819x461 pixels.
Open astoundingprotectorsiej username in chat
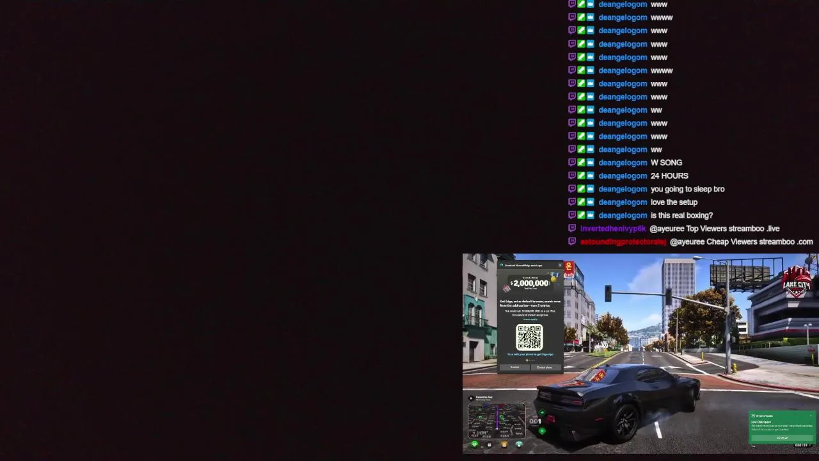(623, 241)
